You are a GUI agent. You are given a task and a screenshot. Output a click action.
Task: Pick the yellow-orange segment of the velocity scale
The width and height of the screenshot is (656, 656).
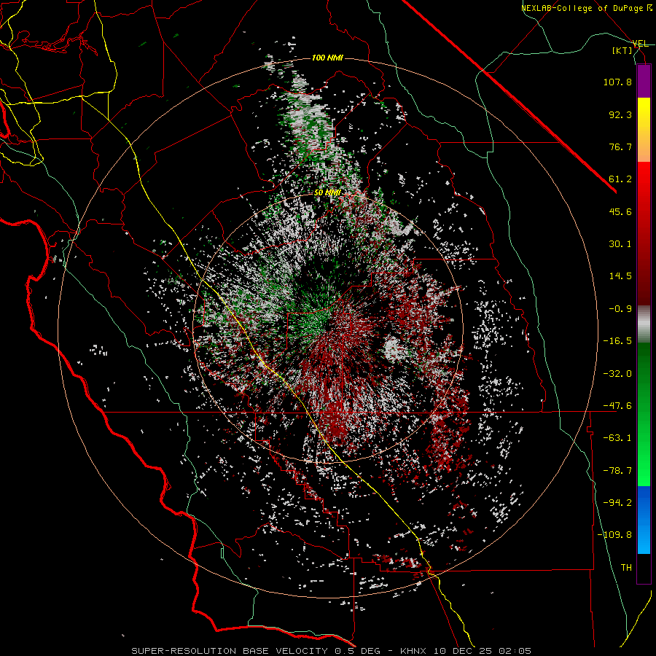click(x=644, y=130)
